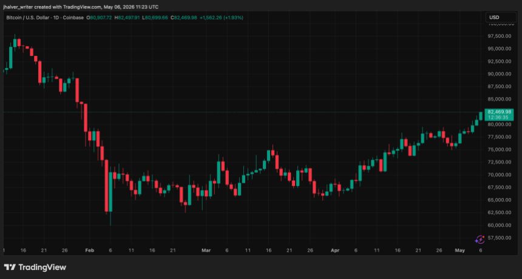The image size is (522, 279).
Task: Click the latest green candle for May 6
Action: 481,116
